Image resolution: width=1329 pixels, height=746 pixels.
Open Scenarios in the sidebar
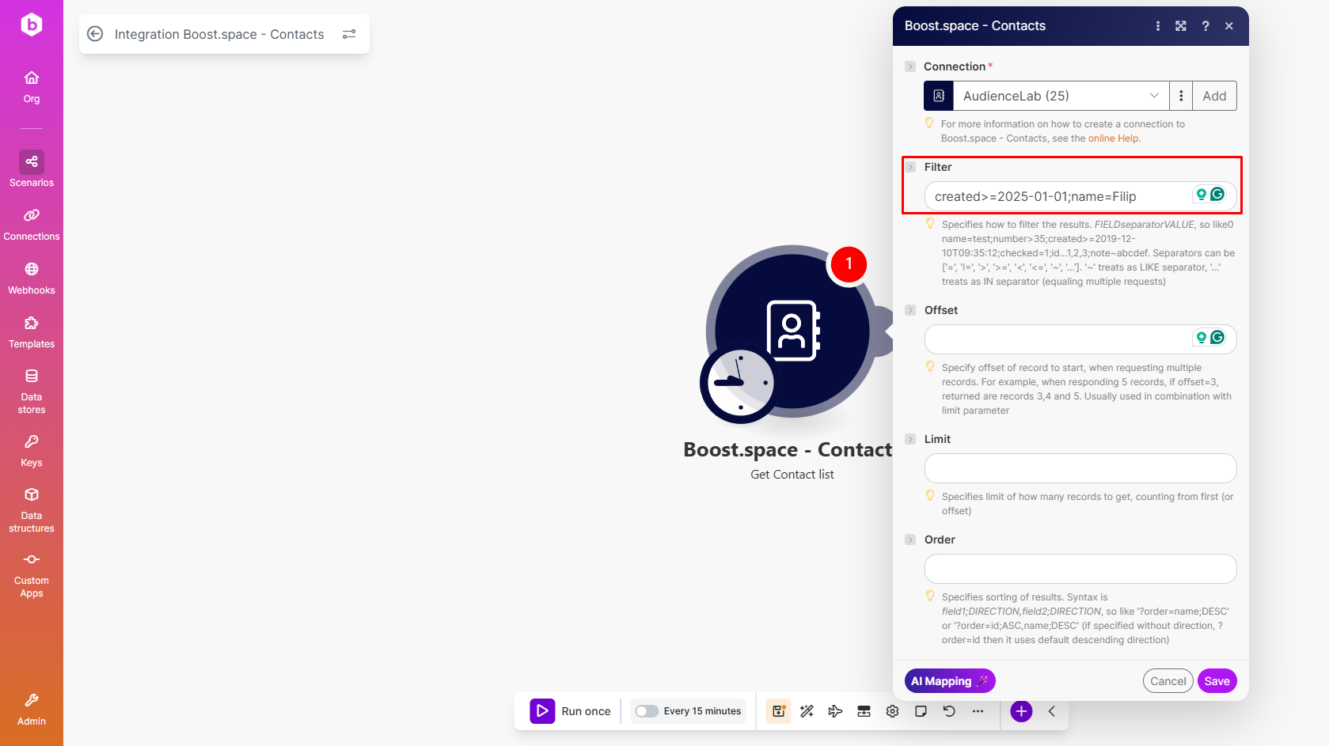pos(32,169)
